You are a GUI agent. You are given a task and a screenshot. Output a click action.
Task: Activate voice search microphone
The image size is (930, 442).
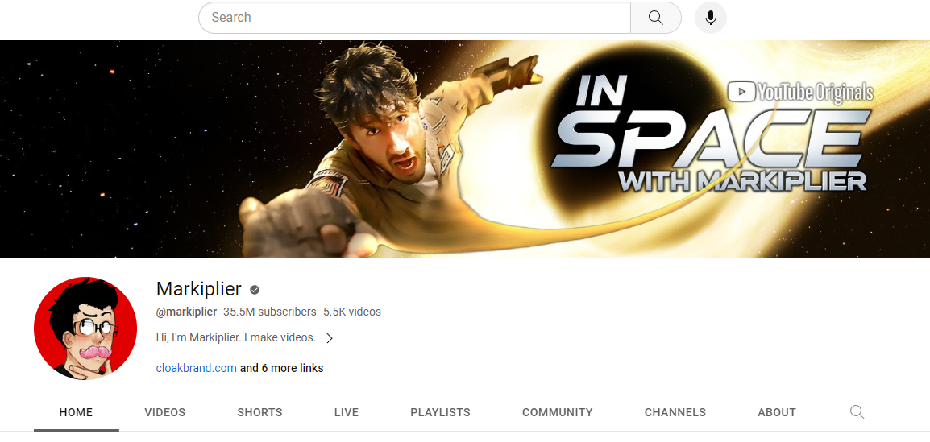tap(710, 18)
